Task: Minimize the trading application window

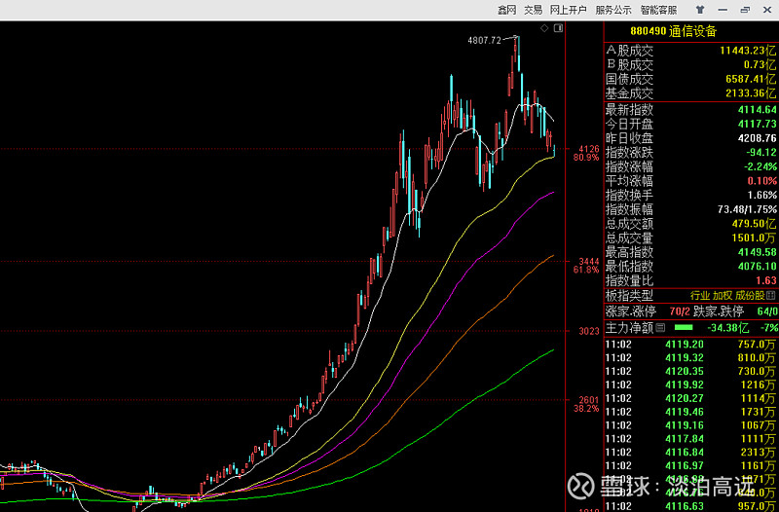Action: point(723,10)
